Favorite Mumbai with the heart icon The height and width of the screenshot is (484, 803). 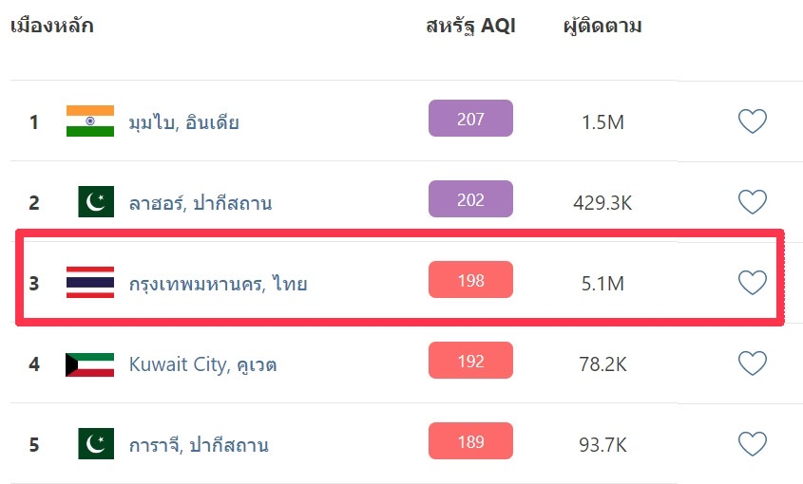click(753, 121)
